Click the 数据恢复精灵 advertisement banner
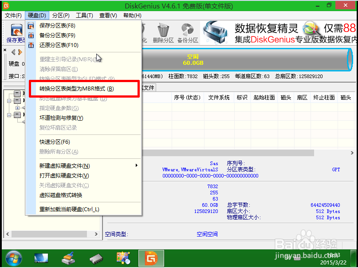 [x=279, y=33]
